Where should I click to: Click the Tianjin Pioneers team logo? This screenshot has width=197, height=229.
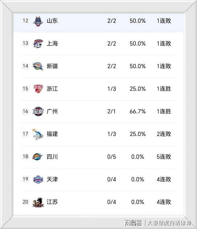[x=38, y=179]
